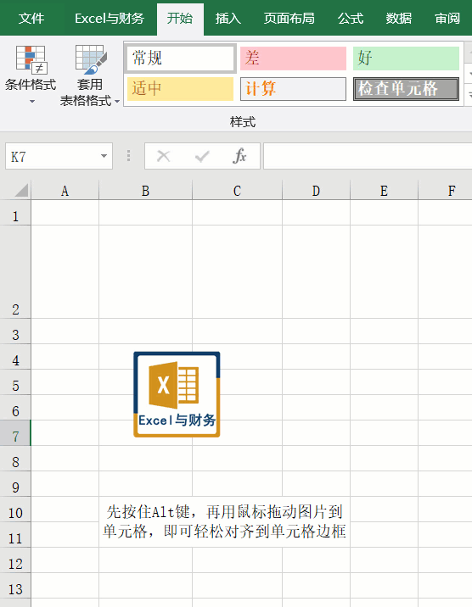Open the 文件 tab
This screenshot has height=607, width=472.
coord(31,18)
